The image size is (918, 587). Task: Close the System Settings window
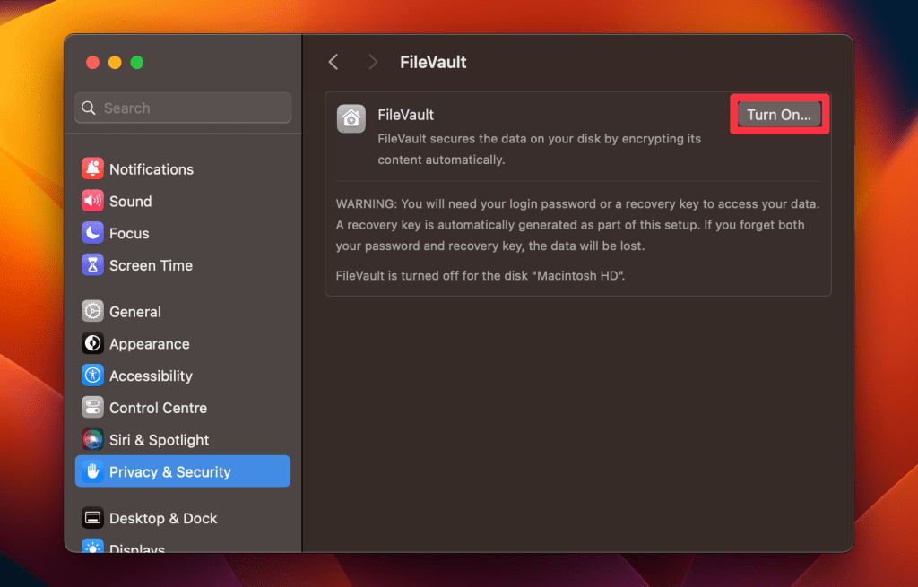[x=92, y=62]
